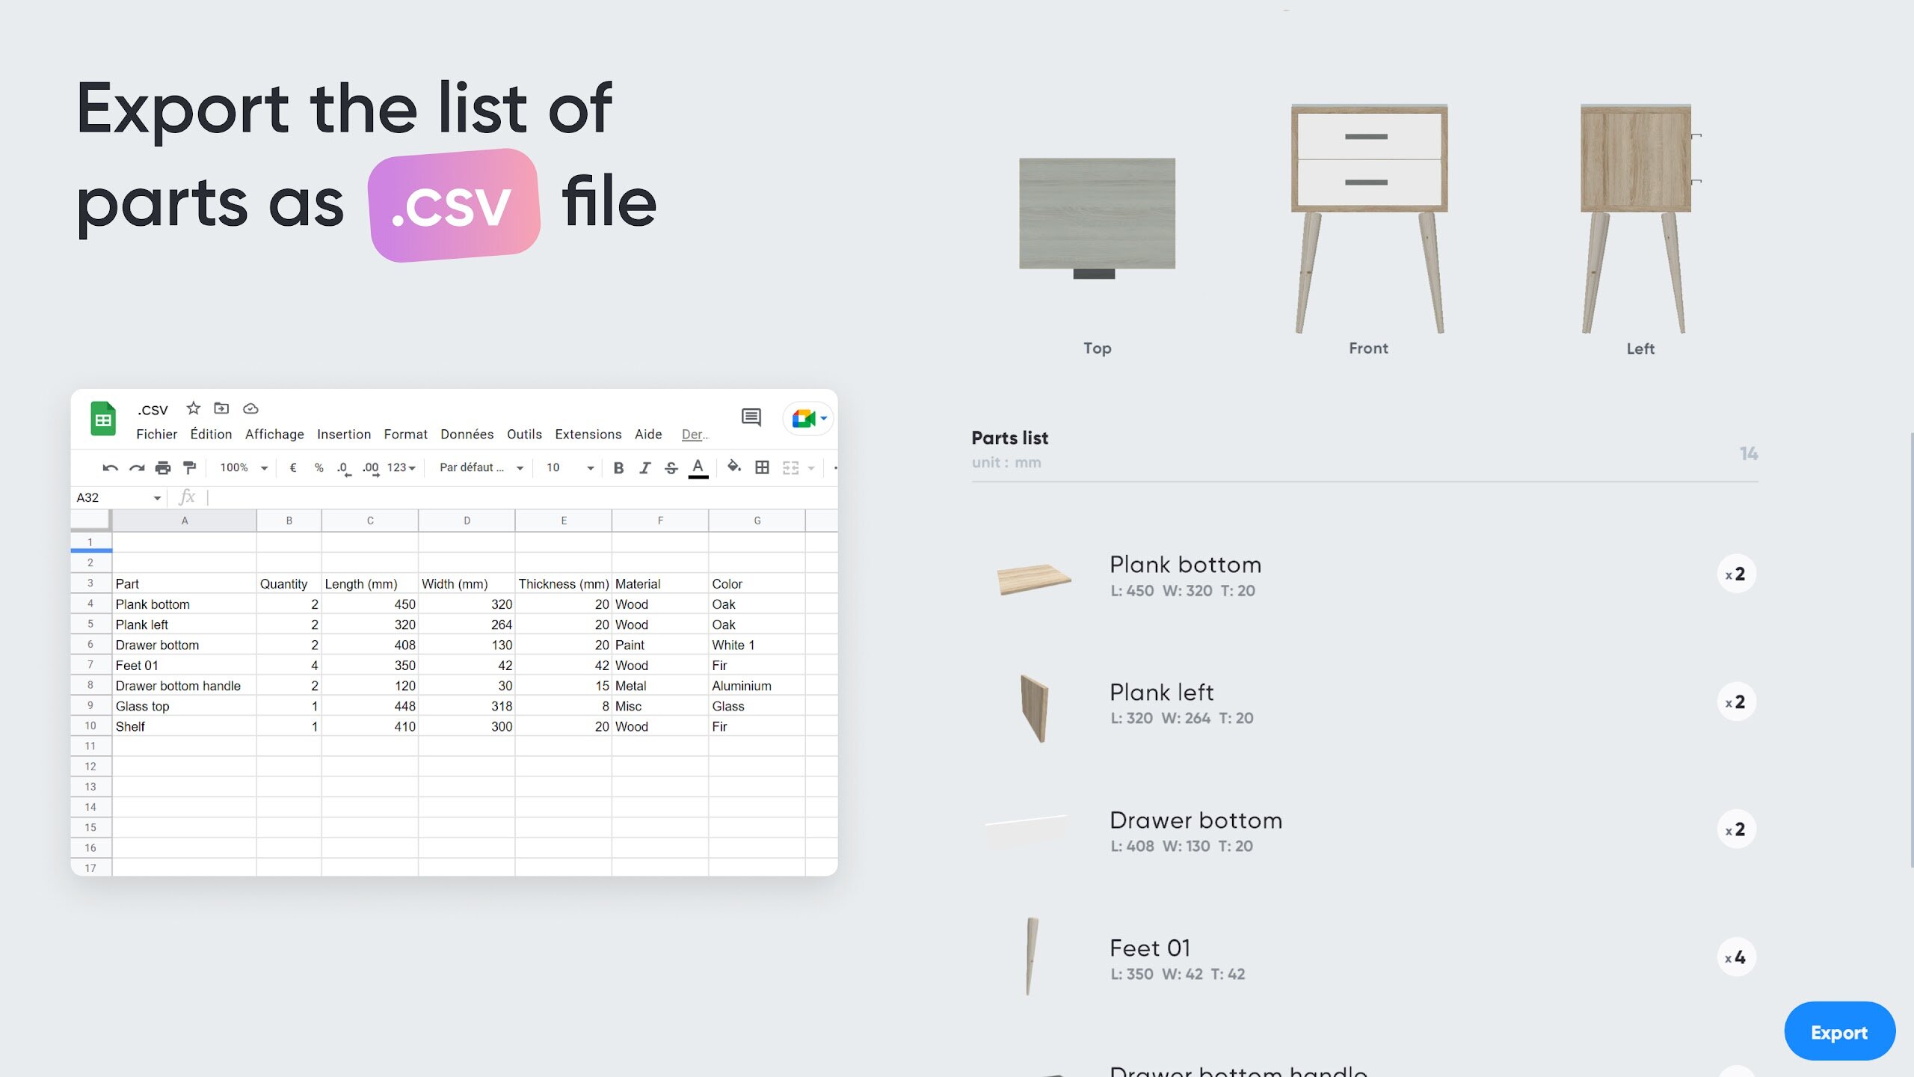Click the print icon in the spreadsheet toolbar

(x=163, y=468)
